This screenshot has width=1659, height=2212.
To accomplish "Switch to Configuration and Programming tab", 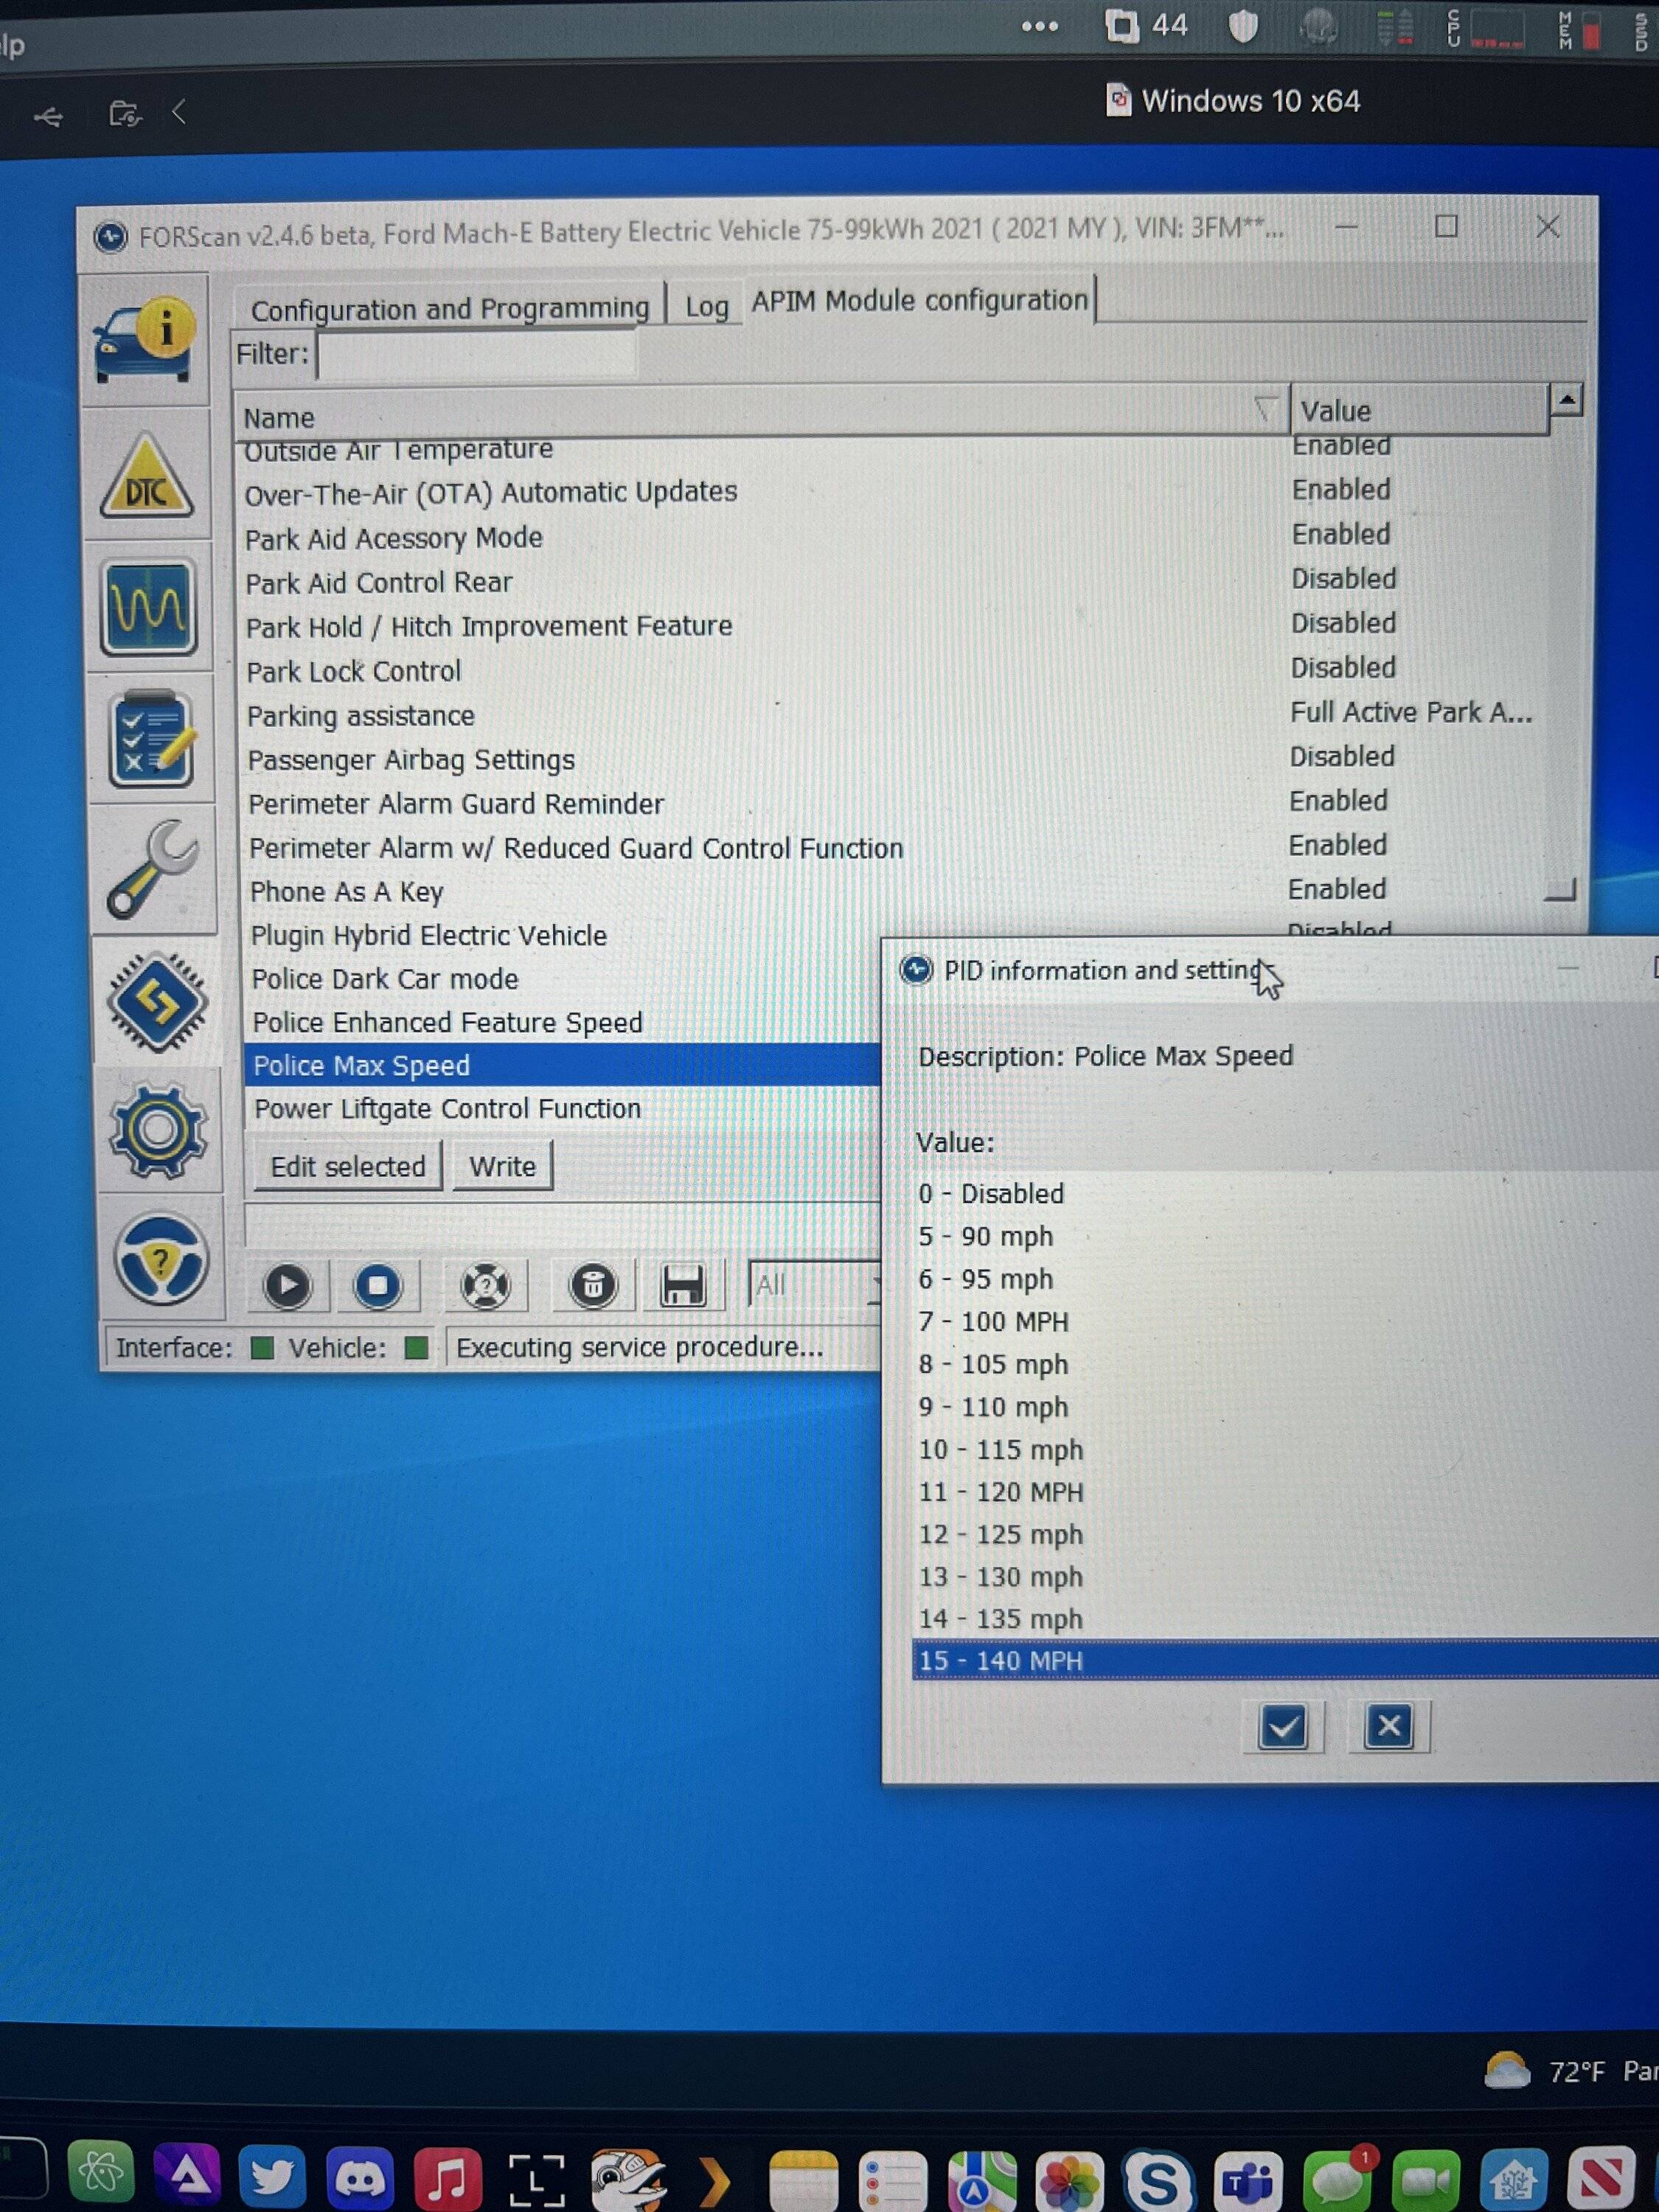I will [450, 309].
